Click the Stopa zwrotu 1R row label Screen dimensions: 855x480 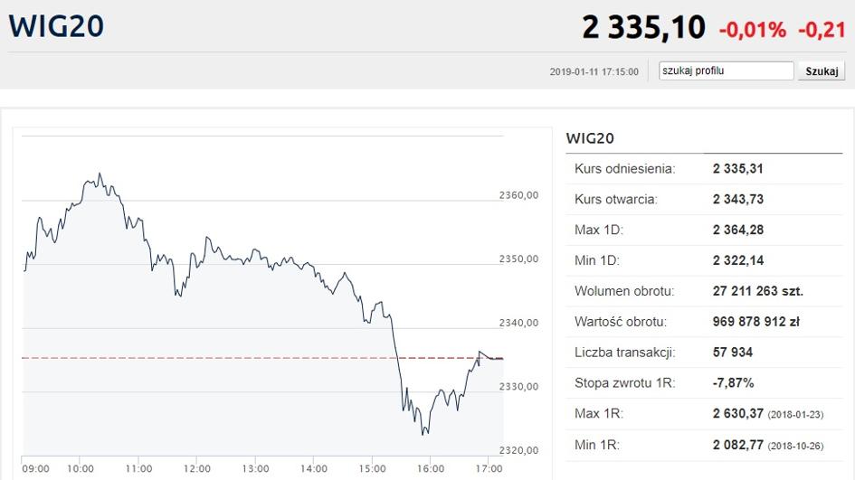click(624, 383)
